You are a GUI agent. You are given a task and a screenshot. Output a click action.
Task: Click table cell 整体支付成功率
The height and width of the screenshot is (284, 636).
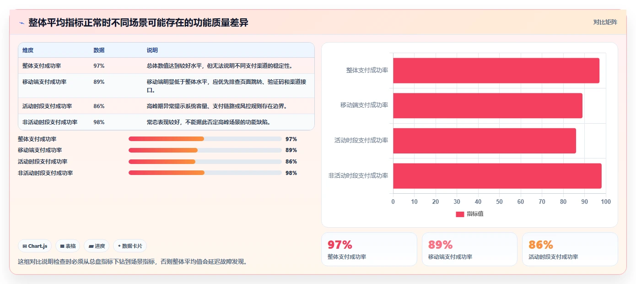click(42, 66)
